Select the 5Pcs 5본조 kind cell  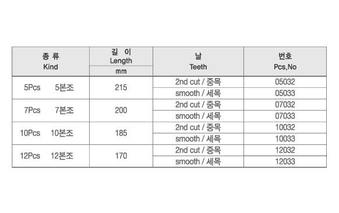[x=51, y=88]
